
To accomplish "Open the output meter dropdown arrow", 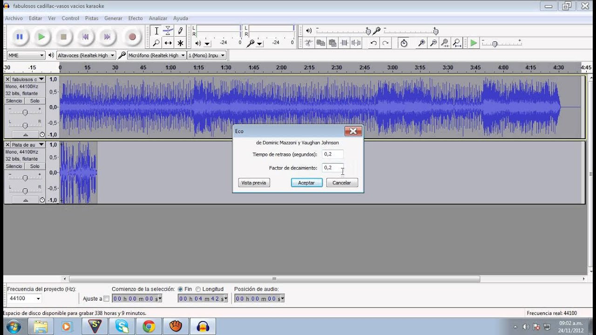I will (x=207, y=44).
